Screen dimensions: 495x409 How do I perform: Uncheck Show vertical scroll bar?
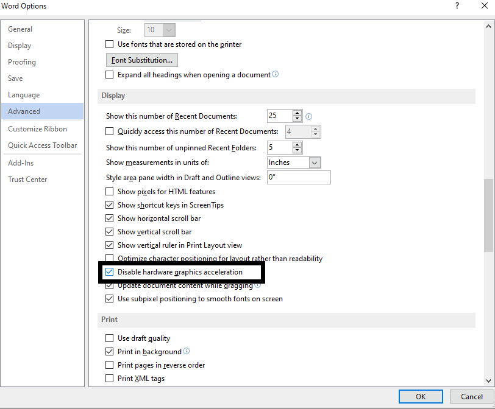click(x=109, y=232)
